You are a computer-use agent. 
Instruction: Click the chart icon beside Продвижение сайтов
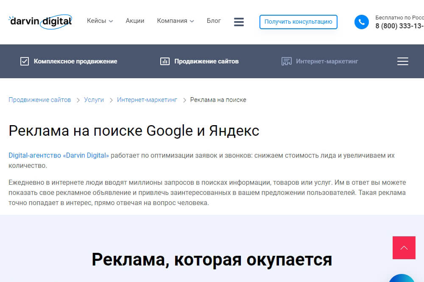click(x=165, y=61)
